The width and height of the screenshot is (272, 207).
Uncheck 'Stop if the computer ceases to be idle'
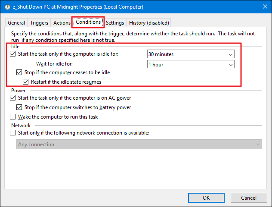point(19,72)
